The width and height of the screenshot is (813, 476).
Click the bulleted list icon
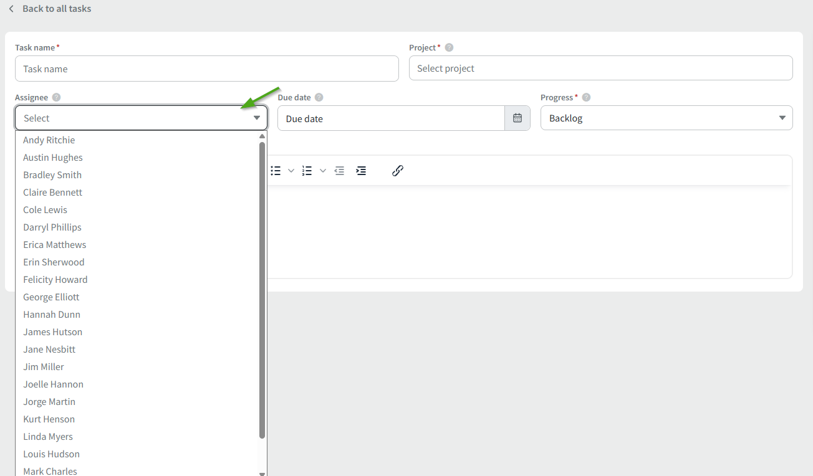276,171
